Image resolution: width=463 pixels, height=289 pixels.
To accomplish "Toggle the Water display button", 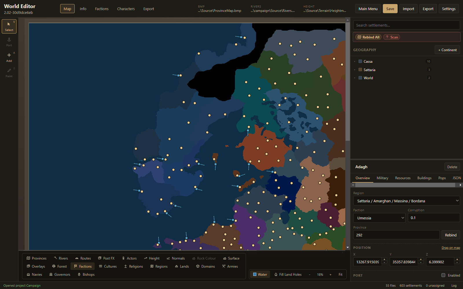I will (x=260, y=274).
